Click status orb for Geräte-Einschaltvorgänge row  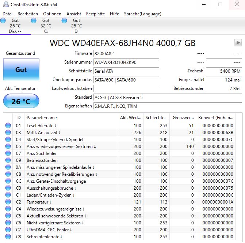[x=8, y=181]
